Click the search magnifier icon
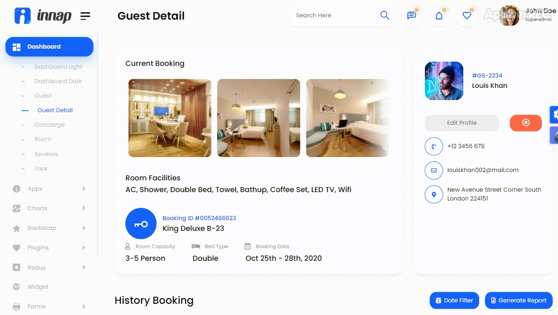This screenshot has height=315, width=558. pyautogui.click(x=385, y=15)
